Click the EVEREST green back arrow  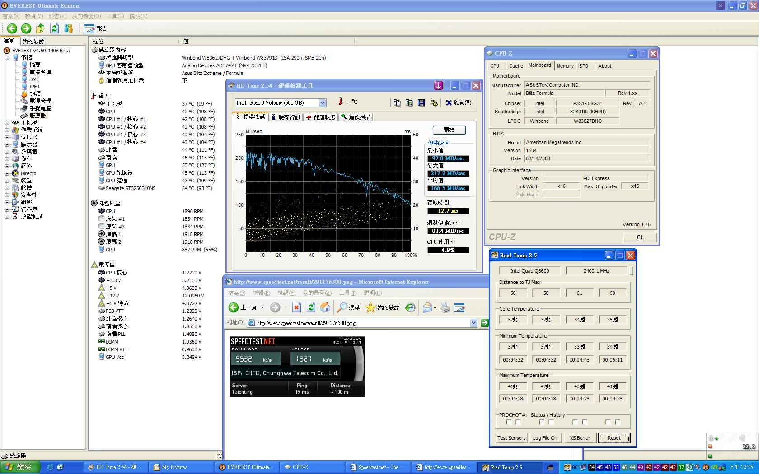pyautogui.click(x=12, y=28)
